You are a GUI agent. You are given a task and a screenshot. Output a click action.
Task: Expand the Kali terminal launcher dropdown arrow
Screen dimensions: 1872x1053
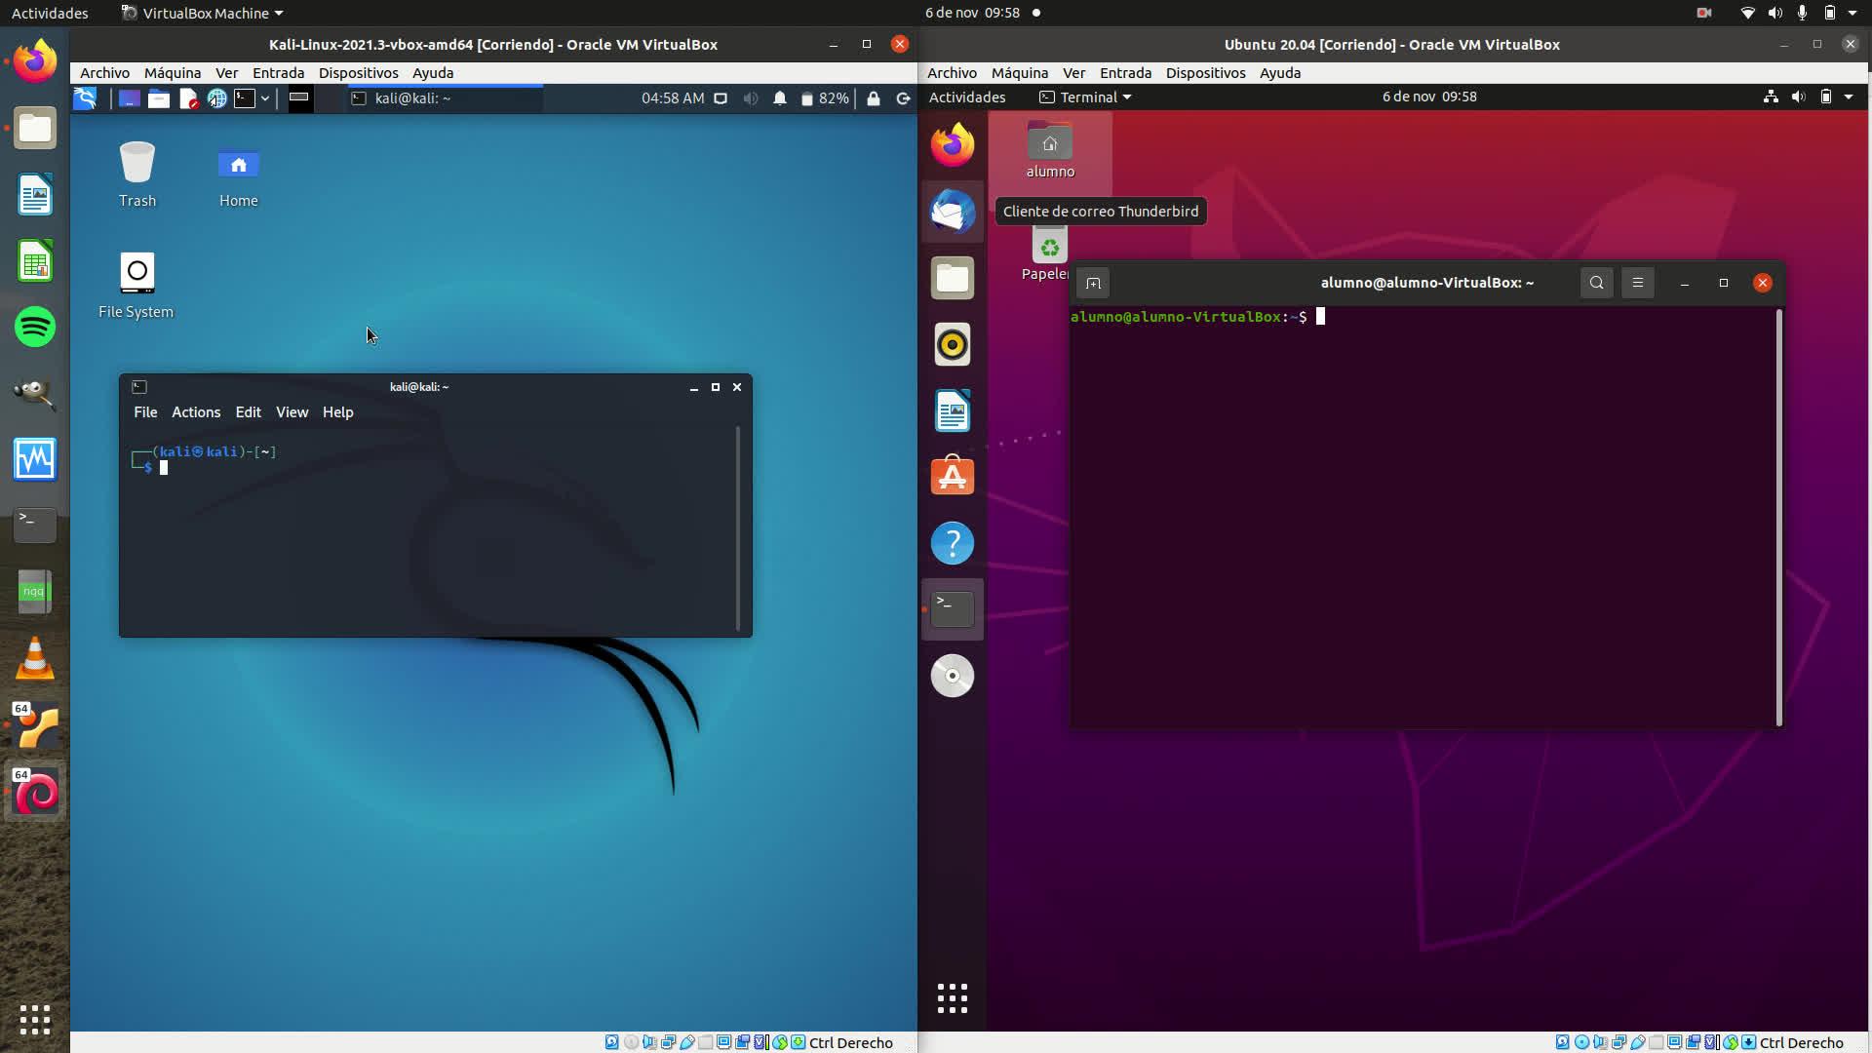[264, 98]
